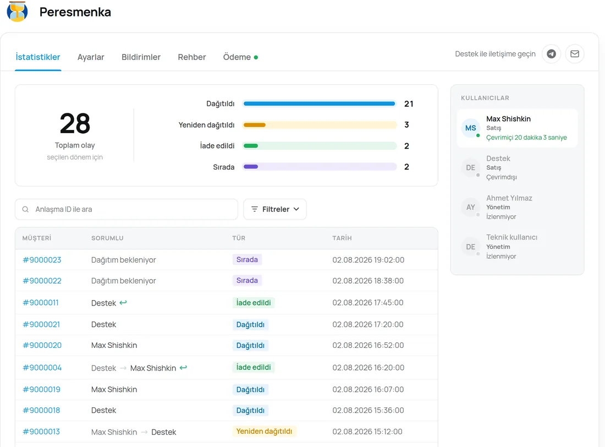Click date 02.08.2026 19:02:00
Image resolution: width=605 pixels, height=447 pixels.
(369, 260)
